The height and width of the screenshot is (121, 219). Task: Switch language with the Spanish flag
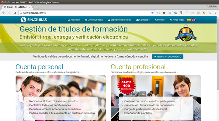pos(189,20)
